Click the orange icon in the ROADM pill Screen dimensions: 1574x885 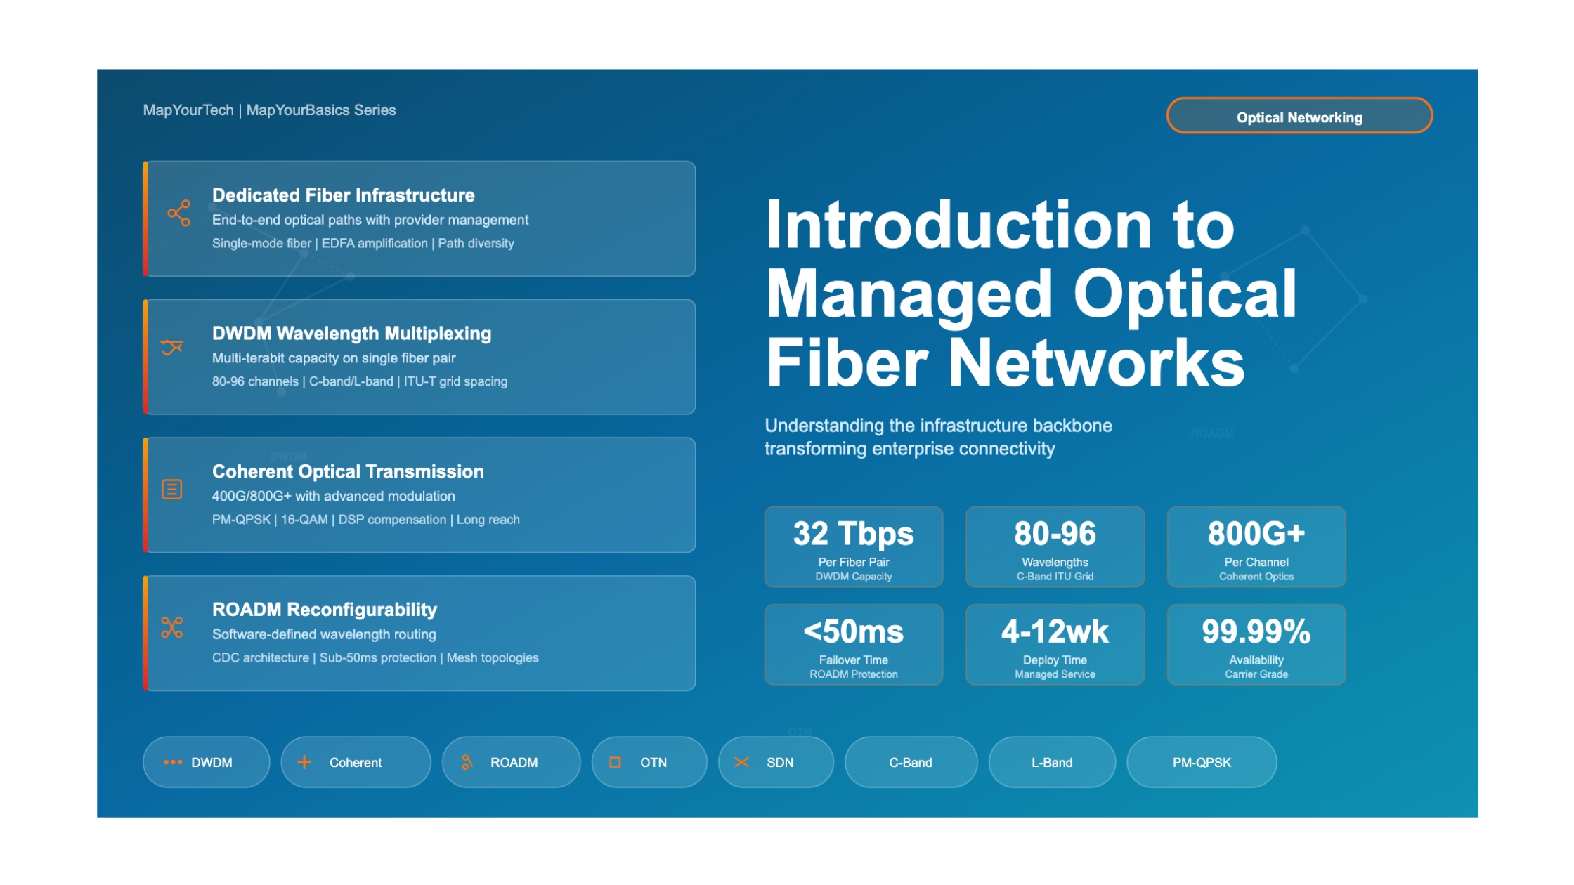pyautogui.click(x=467, y=763)
